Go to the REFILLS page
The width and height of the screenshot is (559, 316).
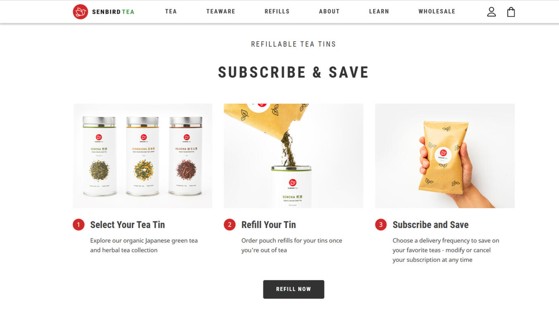pos(277,12)
